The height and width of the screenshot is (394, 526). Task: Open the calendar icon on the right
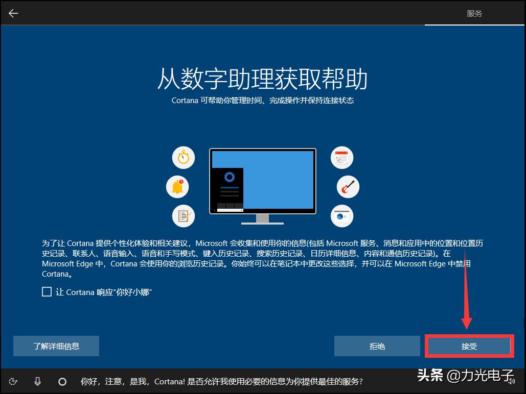pos(341,158)
